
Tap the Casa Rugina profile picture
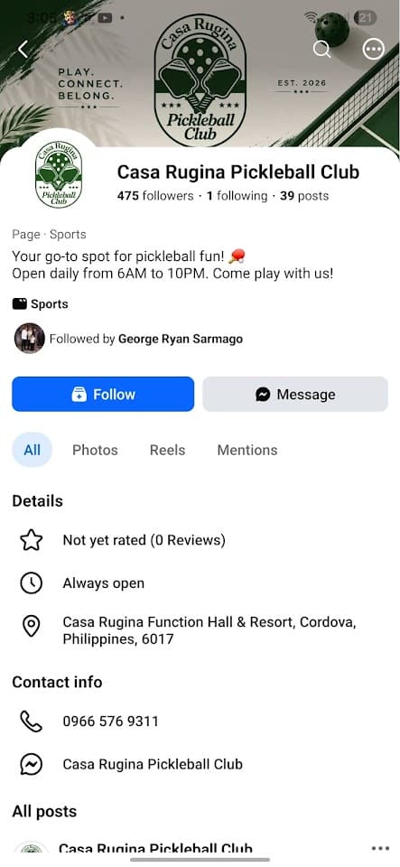point(58,174)
